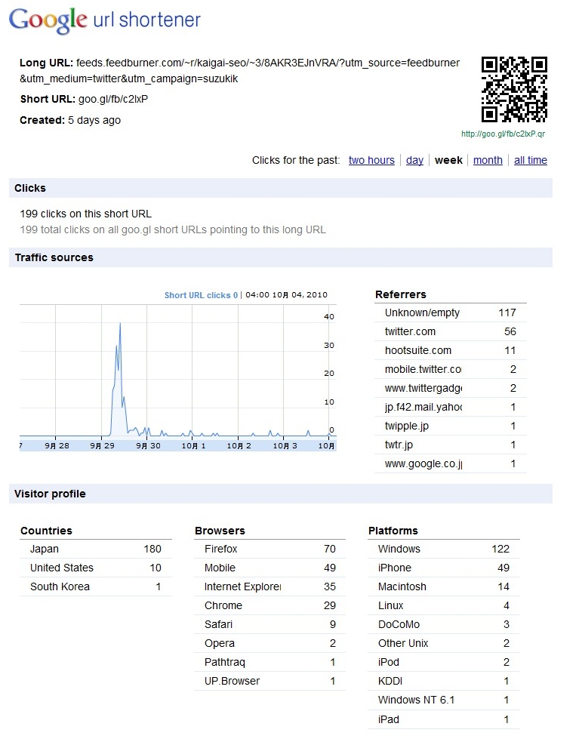
Task: Click the Traffic sources section header
Action: pos(281,257)
